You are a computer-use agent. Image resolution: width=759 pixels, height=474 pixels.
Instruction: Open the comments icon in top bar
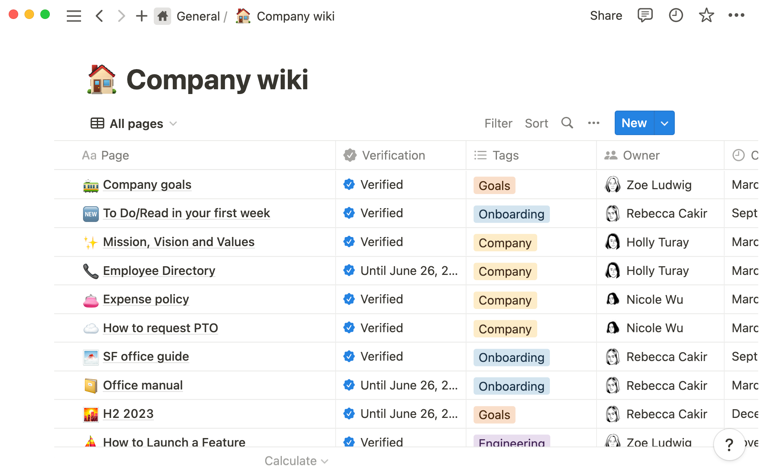(x=645, y=15)
